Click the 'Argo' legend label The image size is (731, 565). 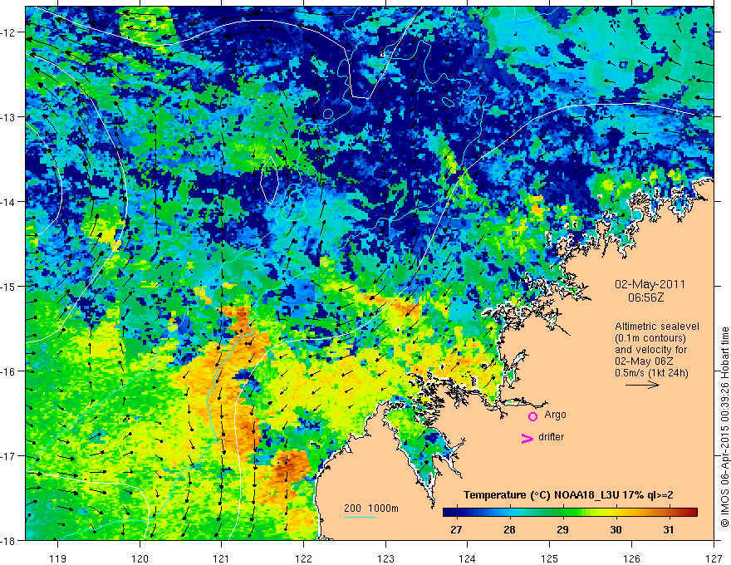[555, 415]
